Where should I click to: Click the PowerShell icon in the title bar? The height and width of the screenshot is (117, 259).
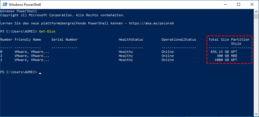[4, 5]
